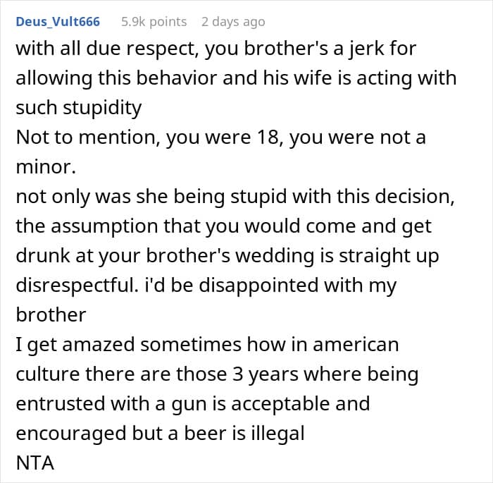Click the 5.9k points score
493x483 pixels.
154,22
